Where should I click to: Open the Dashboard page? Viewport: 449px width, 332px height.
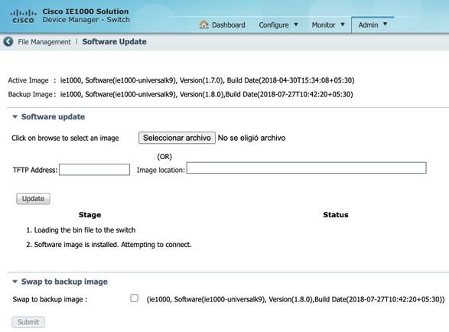(228, 25)
